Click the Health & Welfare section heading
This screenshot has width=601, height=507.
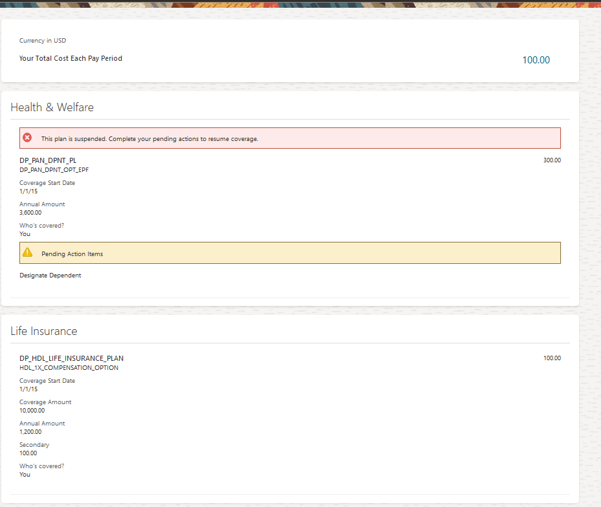(52, 107)
